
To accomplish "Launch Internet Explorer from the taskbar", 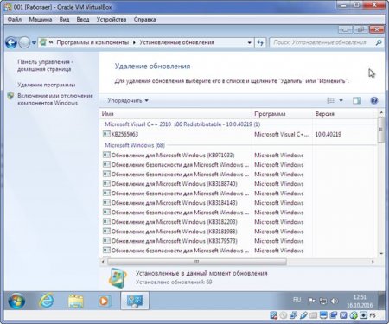I will [46, 301].
